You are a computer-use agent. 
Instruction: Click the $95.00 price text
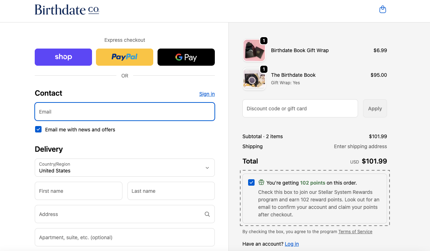tap(379, 75)
